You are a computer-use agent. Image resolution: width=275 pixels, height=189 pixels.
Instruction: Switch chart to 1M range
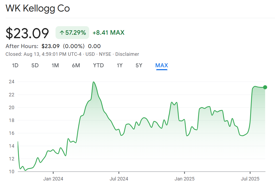point(55,65)
